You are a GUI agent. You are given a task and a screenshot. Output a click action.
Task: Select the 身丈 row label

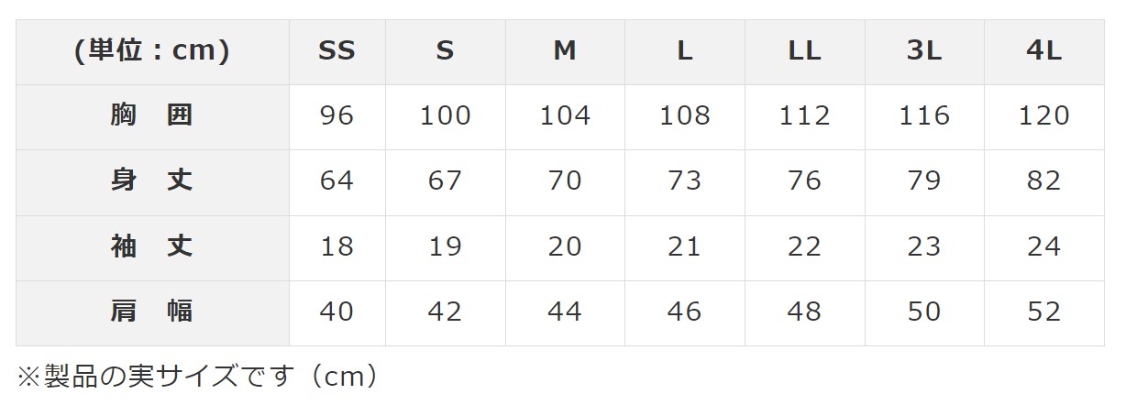pos(152,181)
